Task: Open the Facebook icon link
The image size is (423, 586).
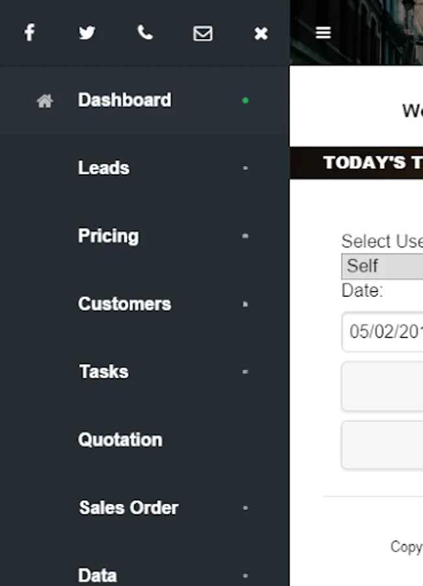Action: coord(29,33)
